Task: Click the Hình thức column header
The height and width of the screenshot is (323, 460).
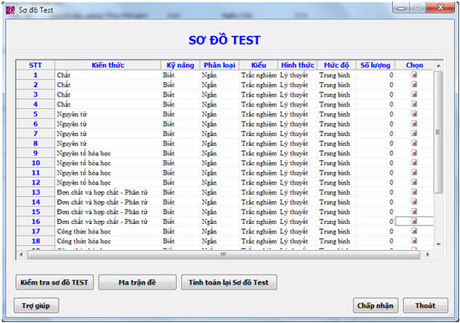Action: (297, 65)
